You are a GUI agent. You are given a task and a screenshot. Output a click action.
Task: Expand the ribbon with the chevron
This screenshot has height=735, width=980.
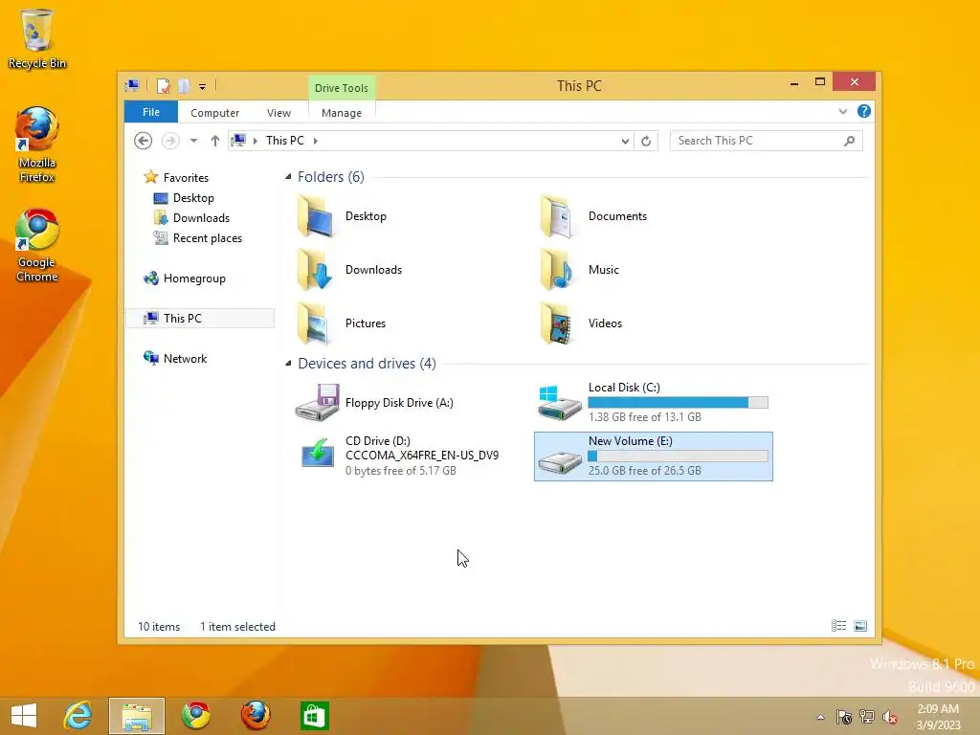pos(842,112)
